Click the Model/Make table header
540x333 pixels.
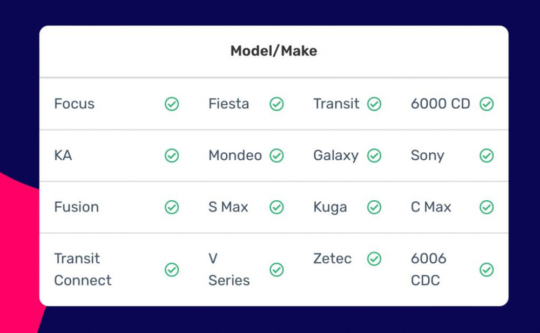[x=274, y=51]
